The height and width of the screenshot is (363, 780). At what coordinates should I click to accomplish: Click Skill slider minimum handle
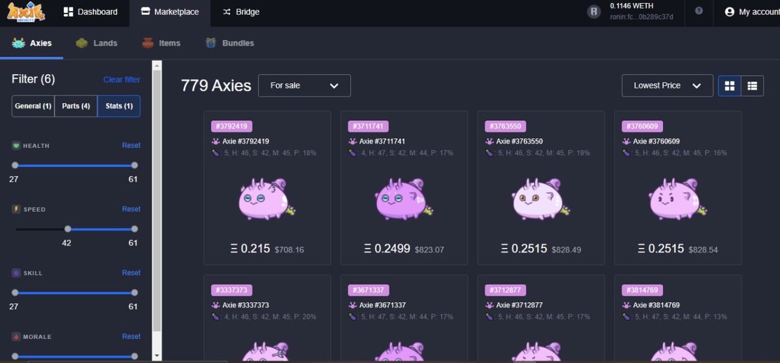[x=15, y=292]
